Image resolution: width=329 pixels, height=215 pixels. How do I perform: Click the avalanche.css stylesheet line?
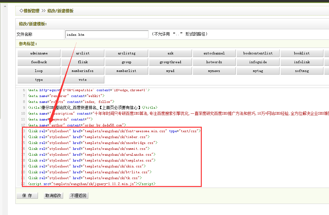92,154
